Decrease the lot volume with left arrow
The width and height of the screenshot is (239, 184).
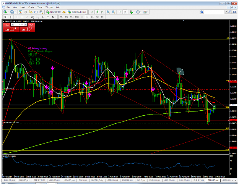13,24
